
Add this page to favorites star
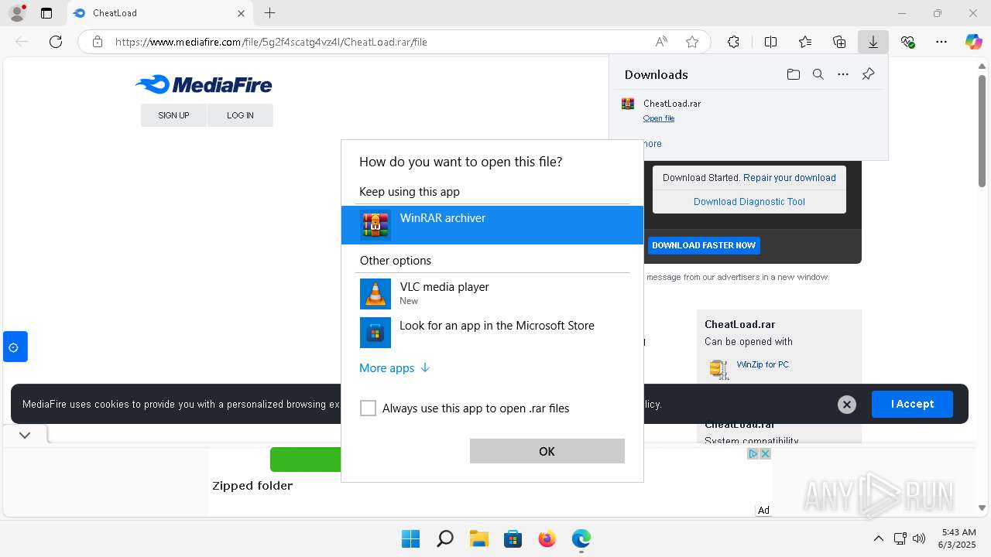(692, 42)
